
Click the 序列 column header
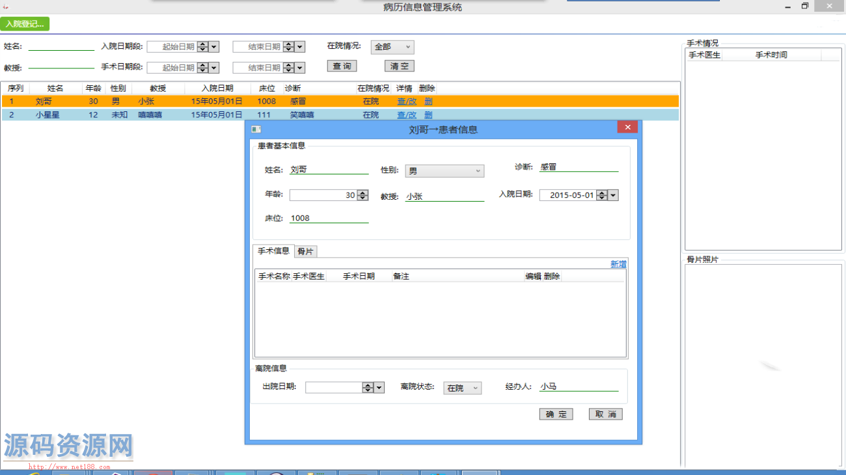tap(16, 88)
